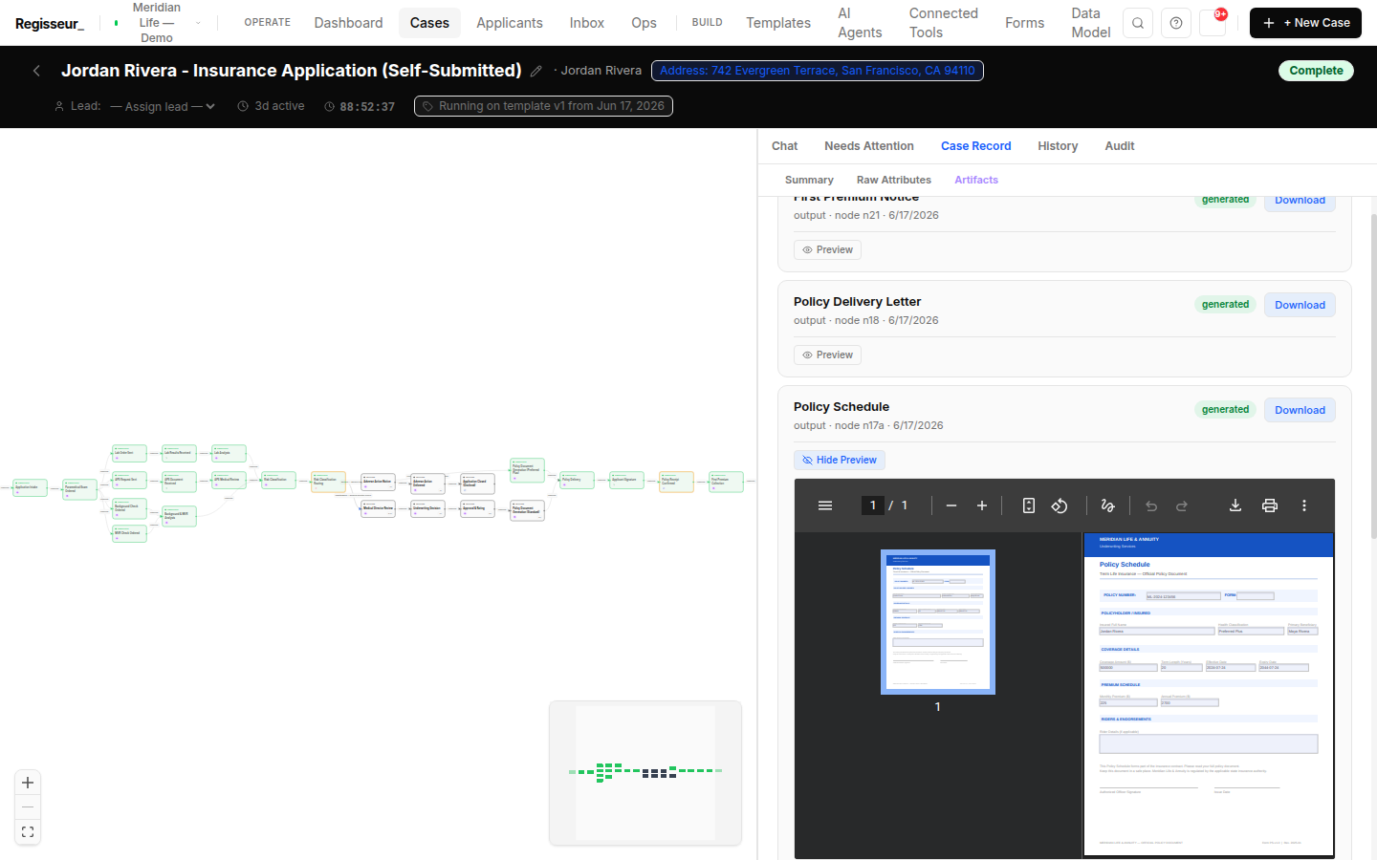
Task: Show the Summary sub-tab
Action: [x=809, y=180]
